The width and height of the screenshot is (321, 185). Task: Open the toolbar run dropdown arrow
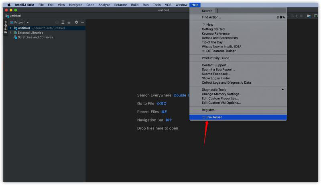297,16
